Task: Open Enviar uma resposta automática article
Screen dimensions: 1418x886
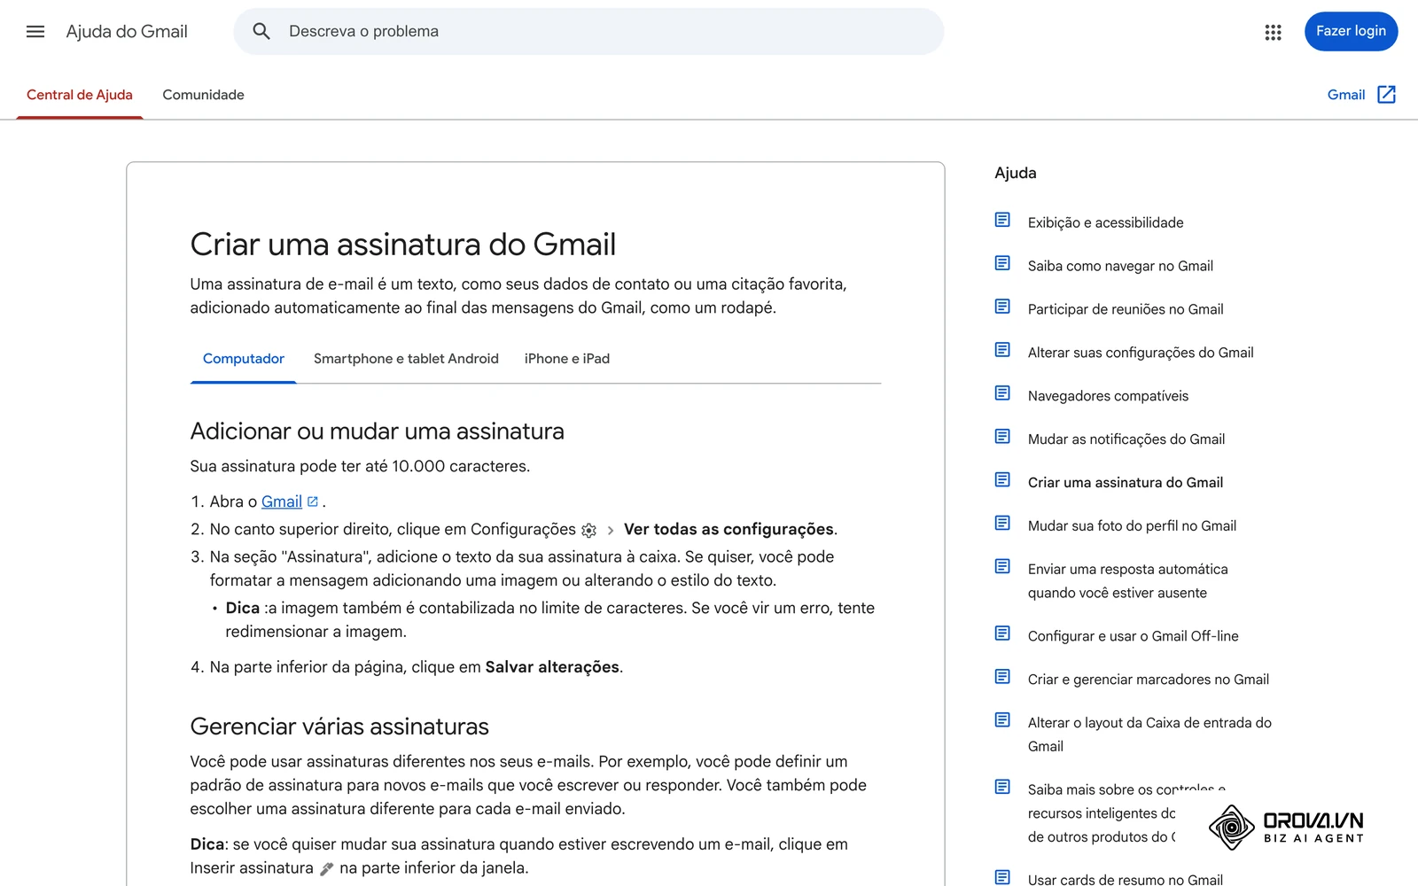Action: coord(1128,581)
